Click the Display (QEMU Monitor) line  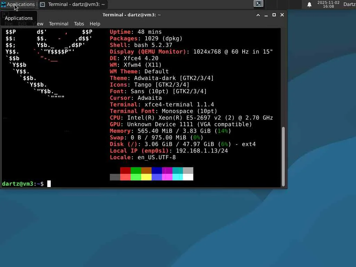pyautogui.click(x=191, y=52)
